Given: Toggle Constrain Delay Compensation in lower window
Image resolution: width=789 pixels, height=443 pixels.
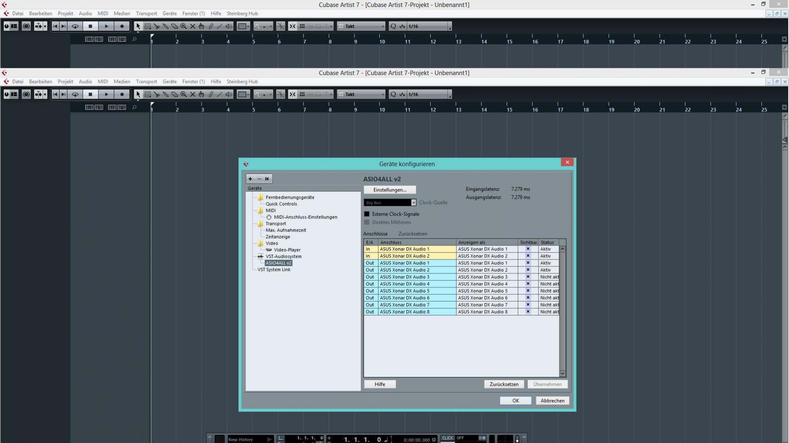Looking at the screenshot, I should click(x=26, y=94).
